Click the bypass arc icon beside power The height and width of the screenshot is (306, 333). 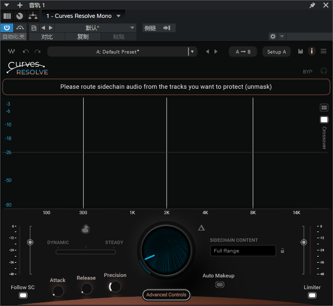tap(20, 28)
